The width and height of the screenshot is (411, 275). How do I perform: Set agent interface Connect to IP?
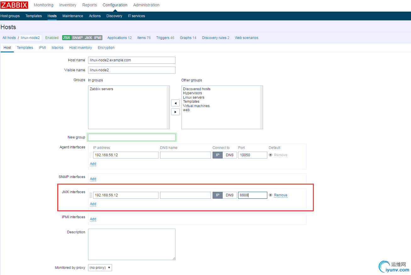coord(218,155)
